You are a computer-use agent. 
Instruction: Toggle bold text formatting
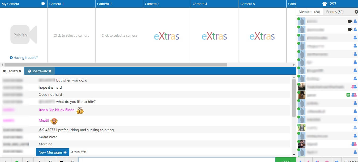pos(28,161)
